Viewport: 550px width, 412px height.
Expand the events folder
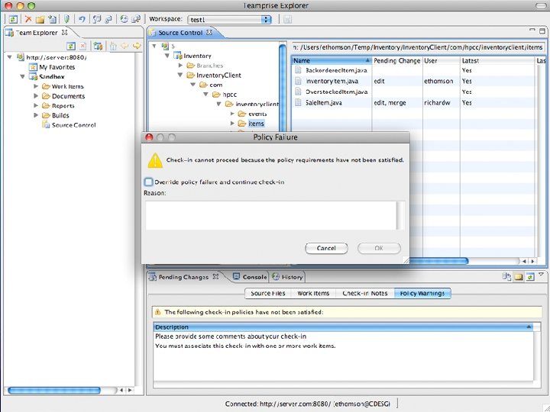[232, 114]
